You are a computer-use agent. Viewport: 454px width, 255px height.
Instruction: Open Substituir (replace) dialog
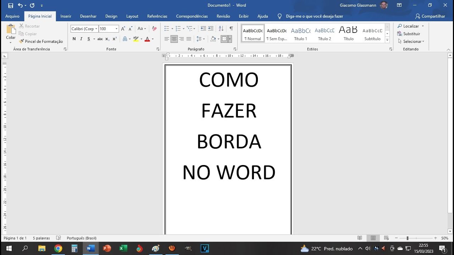coord(409,34)
